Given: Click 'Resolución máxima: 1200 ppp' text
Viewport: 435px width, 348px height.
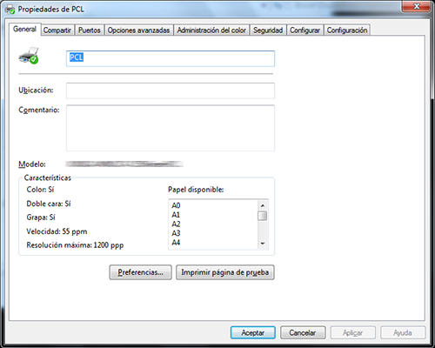Looking at the screenshot, I should coord(75,245).
